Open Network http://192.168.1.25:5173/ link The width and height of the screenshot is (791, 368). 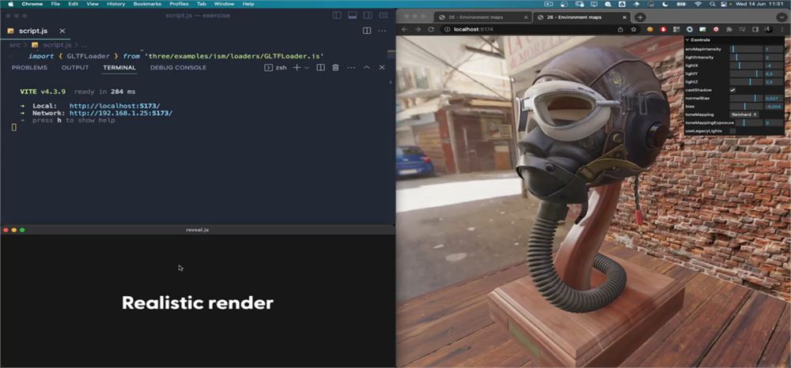121,113
